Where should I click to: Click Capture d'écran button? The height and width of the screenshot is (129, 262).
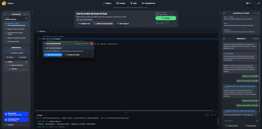pyautogui.click(x=232, y=126)
